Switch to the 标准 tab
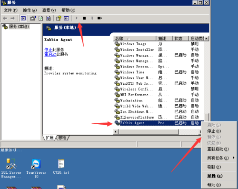Image resolution: width=238 pixels, height=189 pixels. point(62,138)
